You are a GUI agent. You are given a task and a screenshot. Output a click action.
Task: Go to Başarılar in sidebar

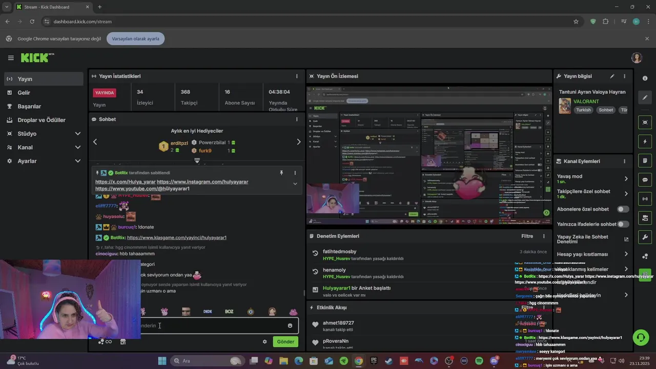(x=44, y=107)
